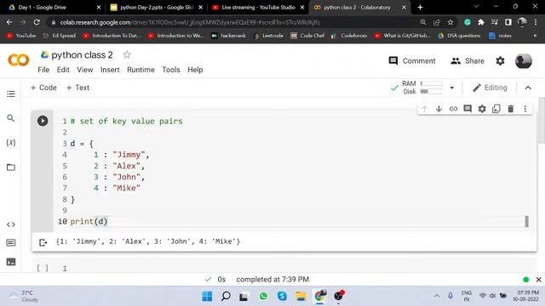Open the find and replace search icon
This screenshot has height=306, width=545.
[11, 118]
